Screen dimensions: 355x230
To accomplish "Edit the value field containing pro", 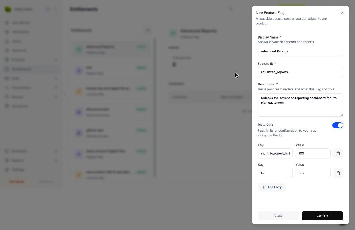I will click(313, 173).
